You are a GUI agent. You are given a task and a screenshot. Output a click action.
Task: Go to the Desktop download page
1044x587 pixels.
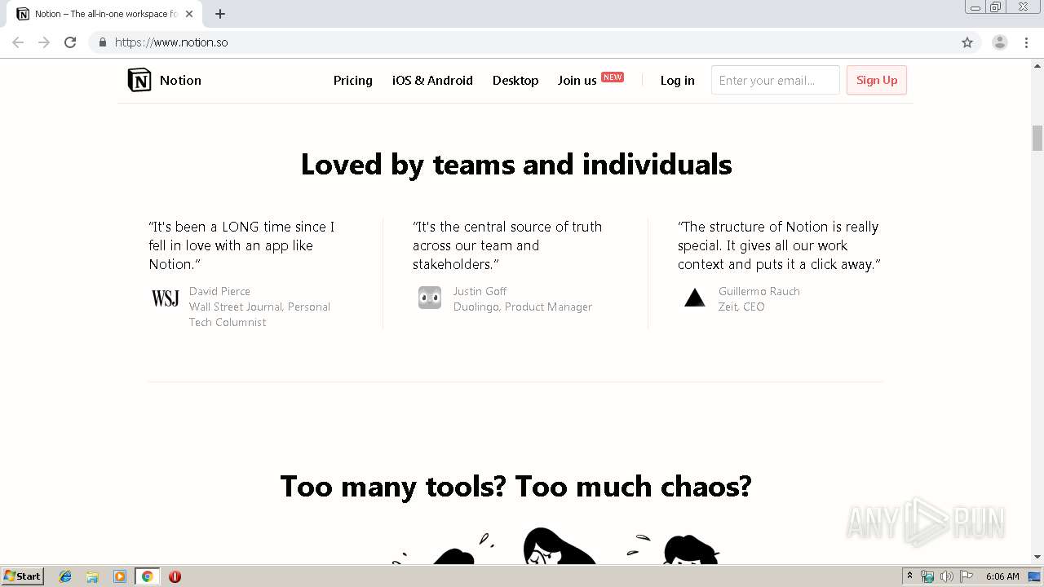[515, 80]
